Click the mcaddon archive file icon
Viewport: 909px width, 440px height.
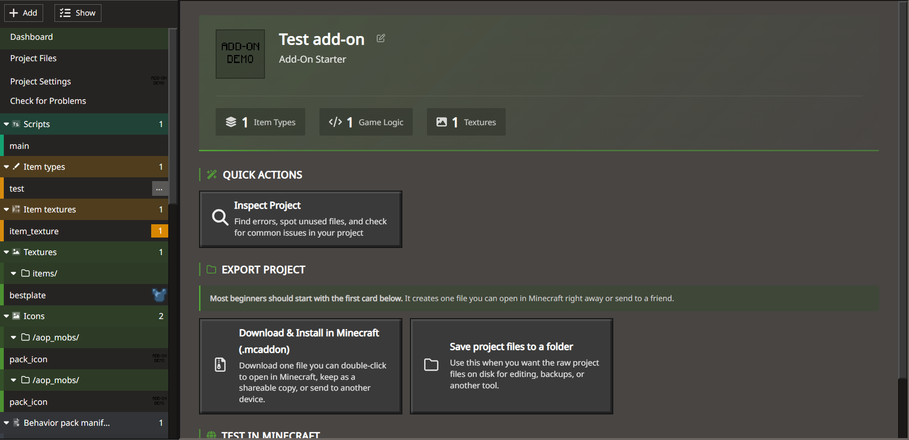(220, 365)
